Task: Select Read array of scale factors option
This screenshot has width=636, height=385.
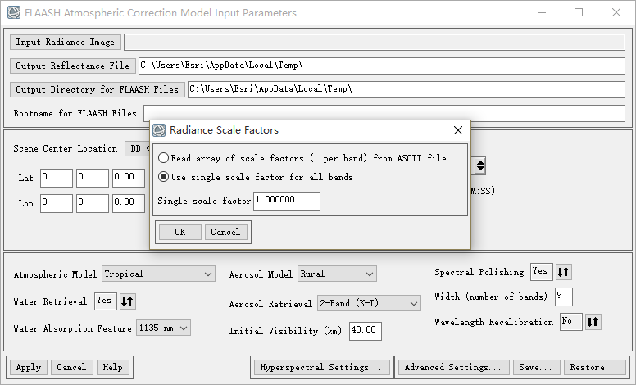Action: pos(165,158)
